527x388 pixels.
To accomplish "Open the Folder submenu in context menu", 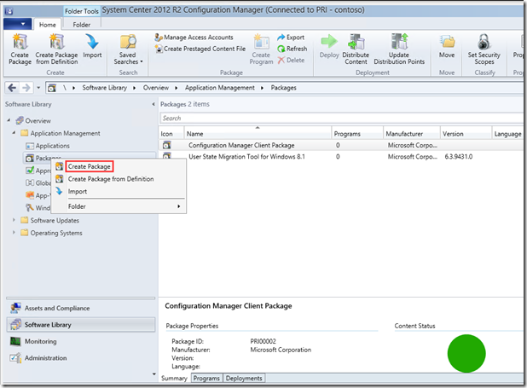I will point(119,206).
